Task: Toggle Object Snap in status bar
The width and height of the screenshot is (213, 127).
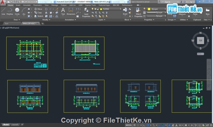Action: click(x=163, y=125)
